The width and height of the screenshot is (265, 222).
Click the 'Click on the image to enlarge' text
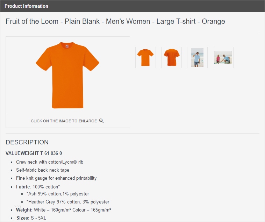pos(64,121)
